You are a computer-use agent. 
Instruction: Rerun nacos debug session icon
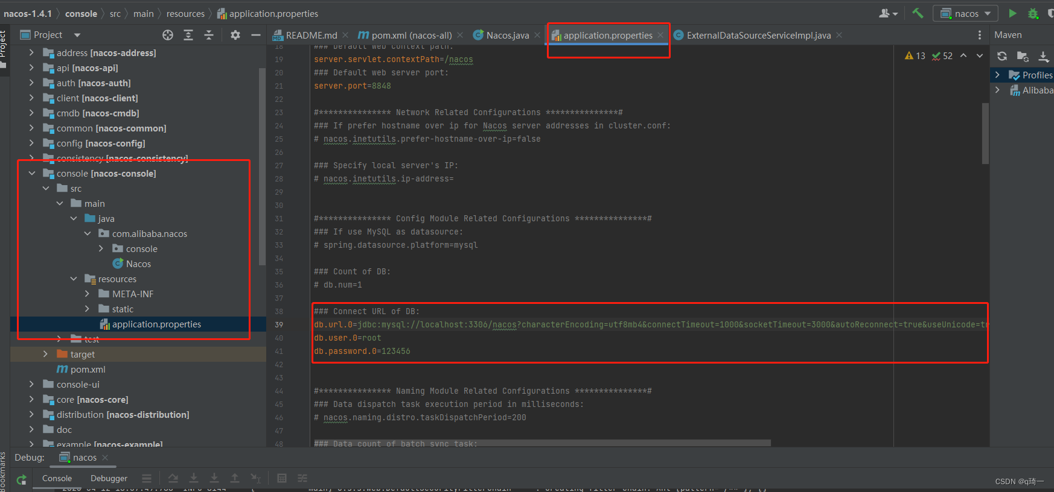[22, 479]
